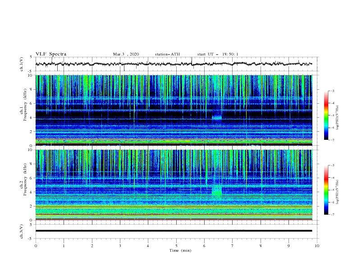Click the ch.1 voltage waveform trace
Screen dimensions: 357x276
pyautogui.click(x=174, y=64)
